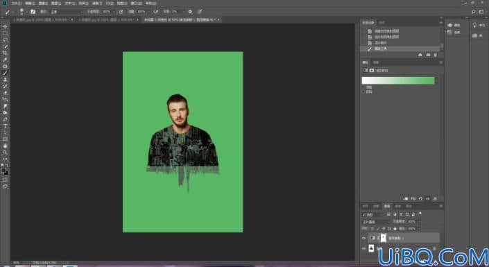Click lock all icon in Layers panel
The width and height of the screenshot is (489, 267).
pos(395,229)
